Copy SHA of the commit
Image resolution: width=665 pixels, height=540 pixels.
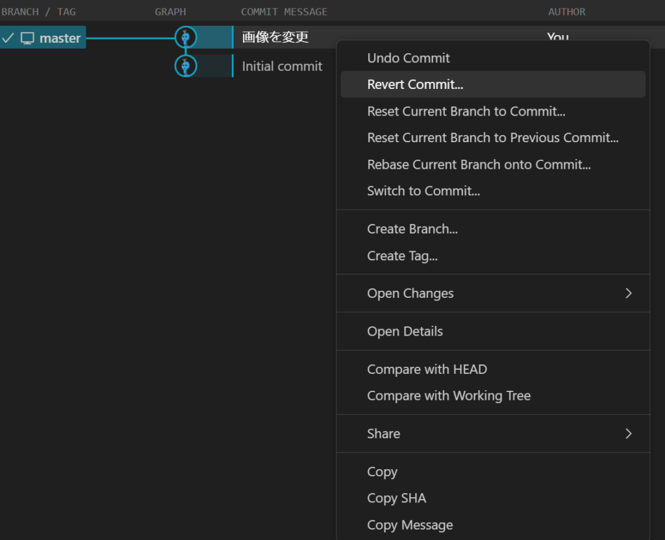click(x=396, y=498)
